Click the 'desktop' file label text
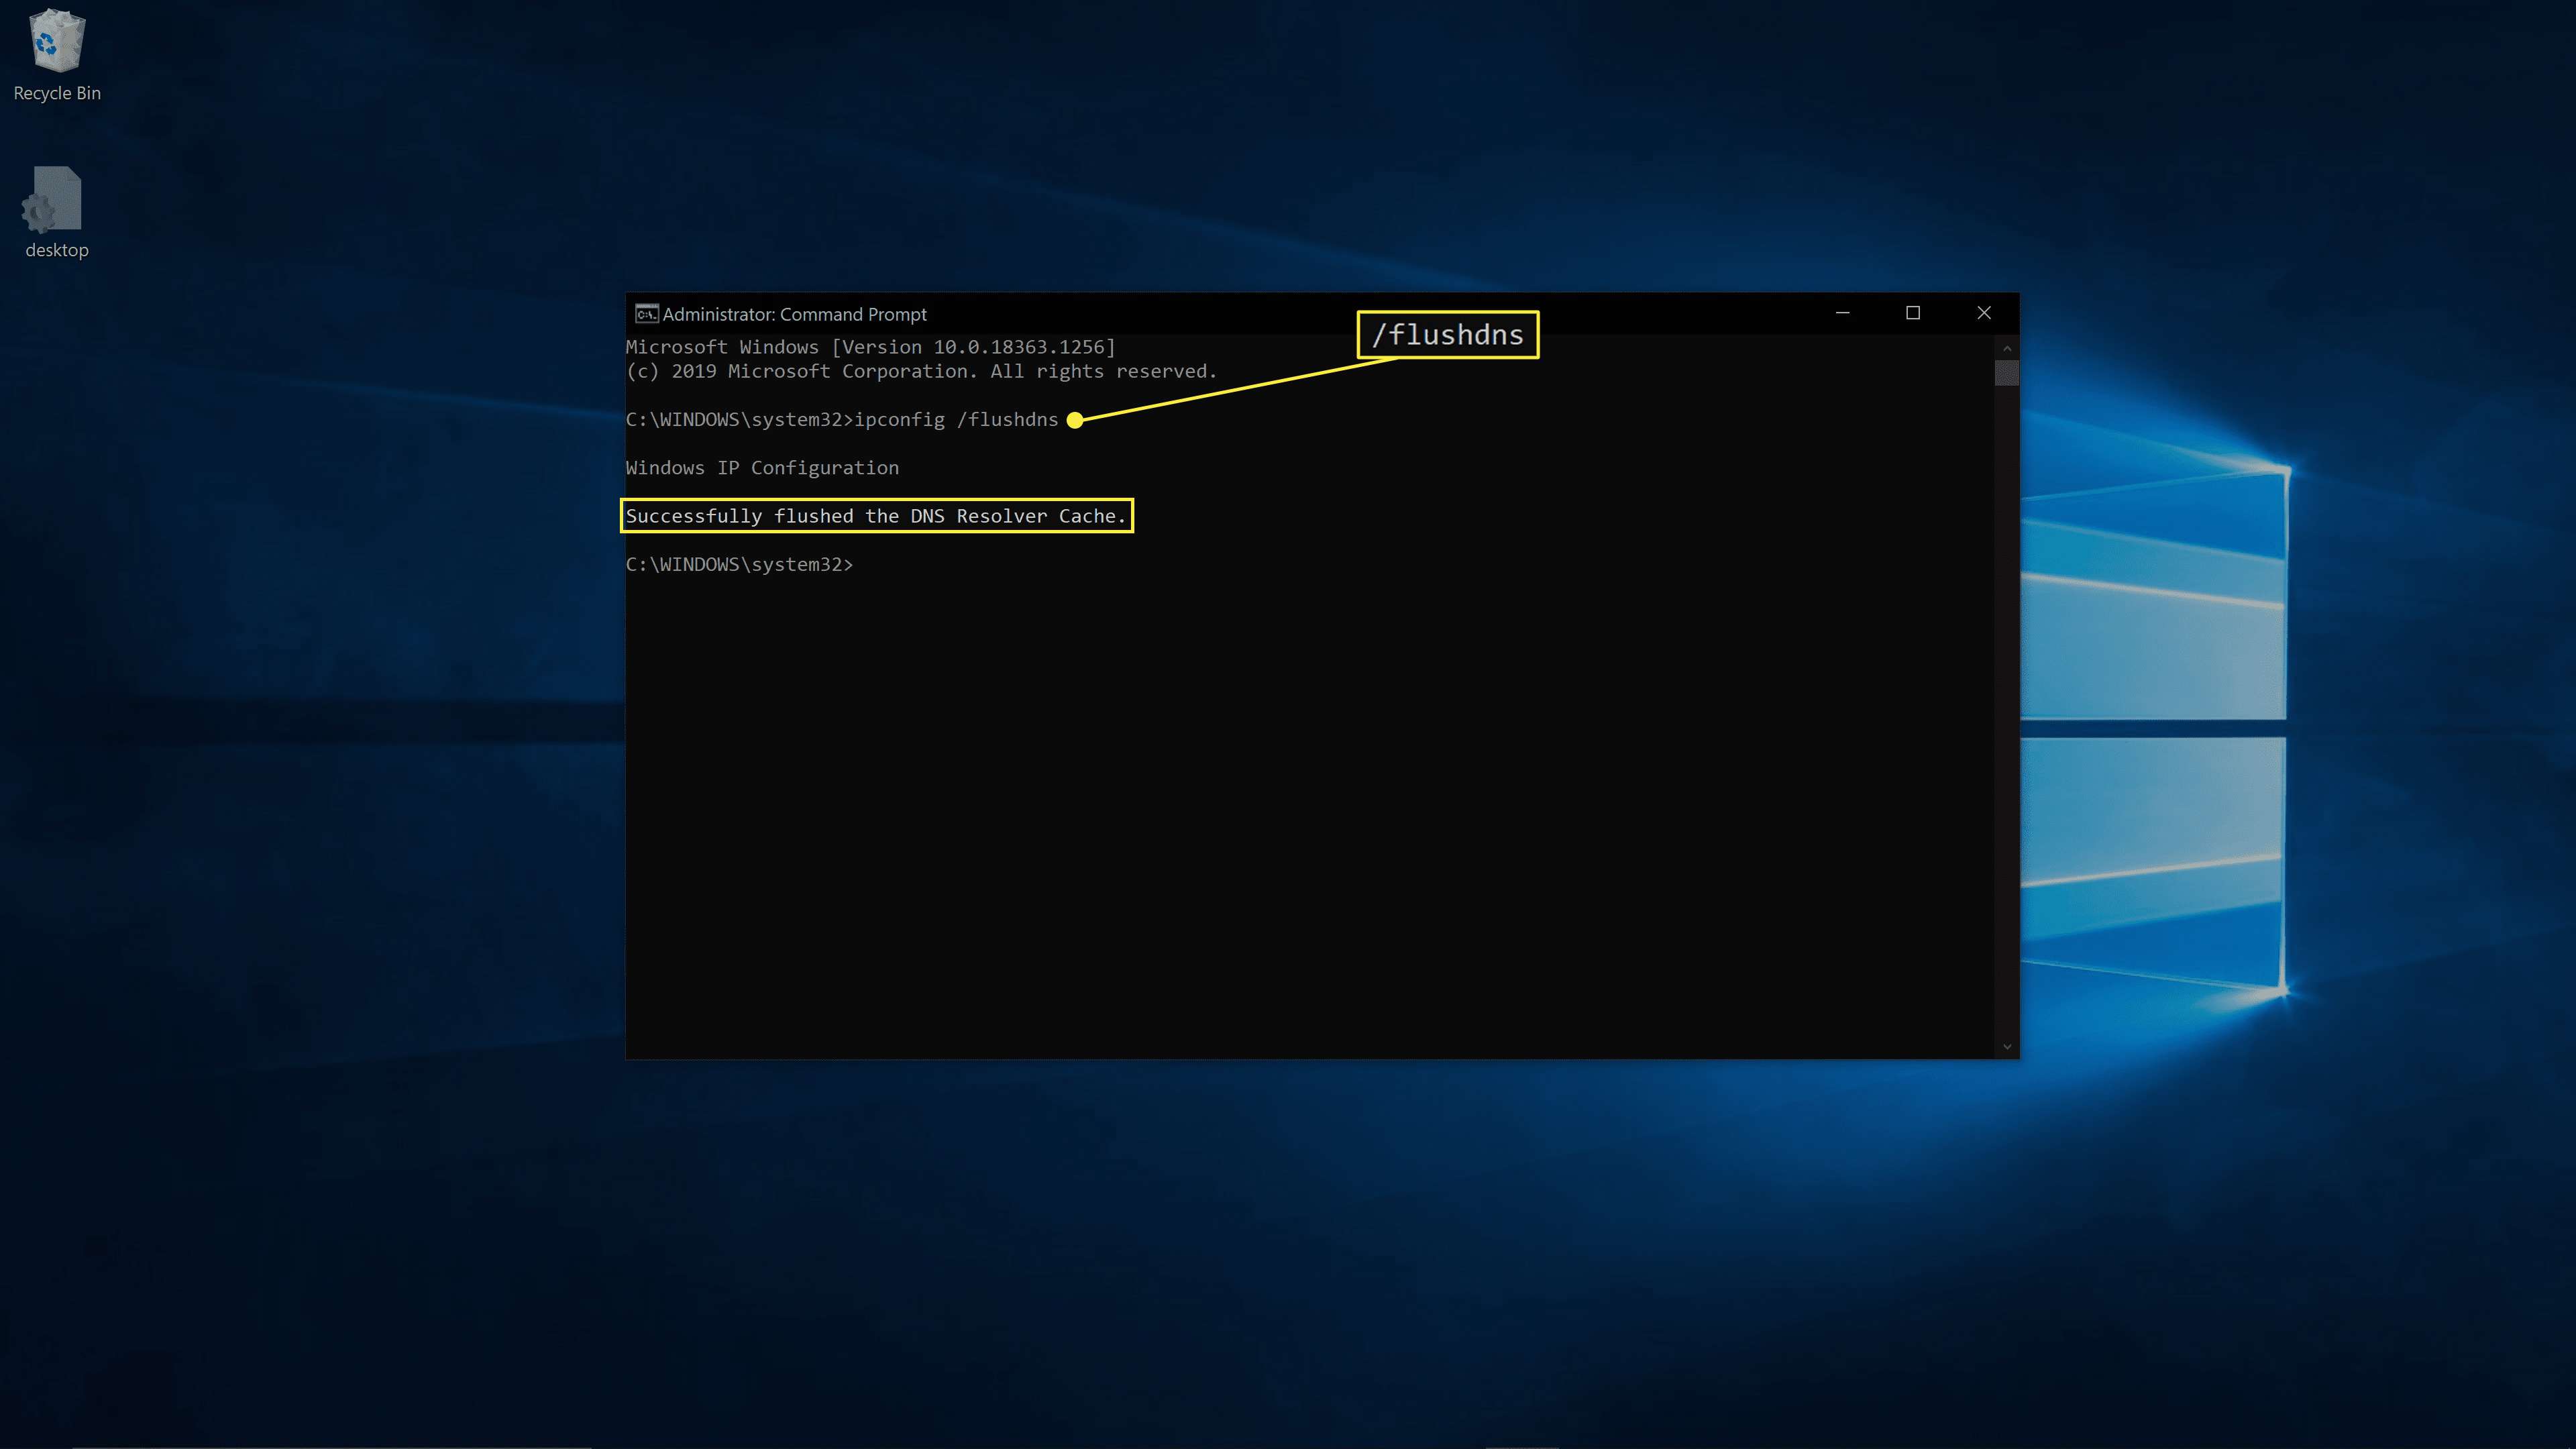This screenshot has width=2576, height=1449. (57, 250)
